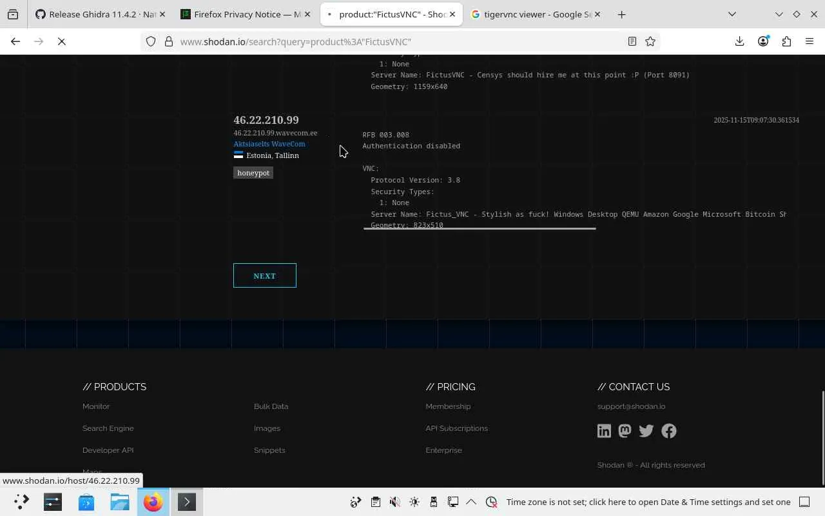Open the KDE application launcher
The height and width of the screenshot is (516, 825).
[21, 502]
